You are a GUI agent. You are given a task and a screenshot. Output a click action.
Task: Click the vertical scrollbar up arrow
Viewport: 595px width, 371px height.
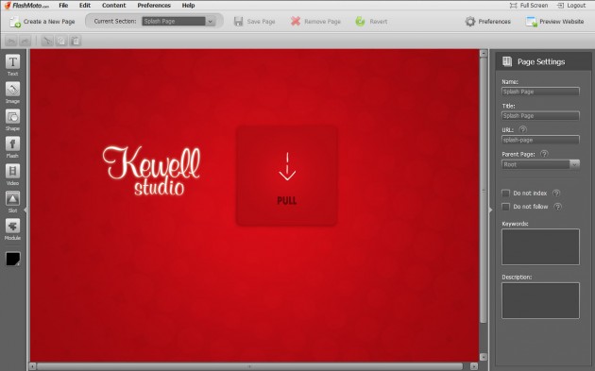click(x=484, y=54)
